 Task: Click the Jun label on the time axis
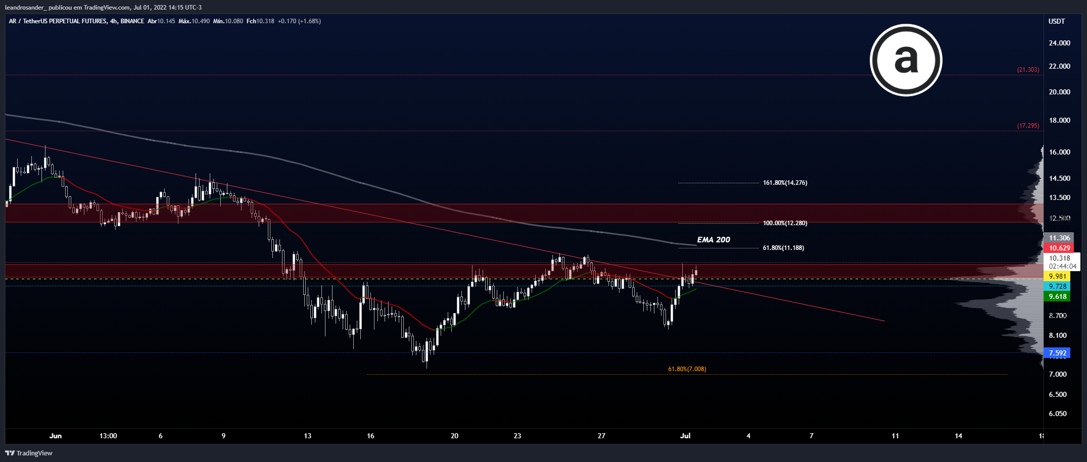click(56, 436)
